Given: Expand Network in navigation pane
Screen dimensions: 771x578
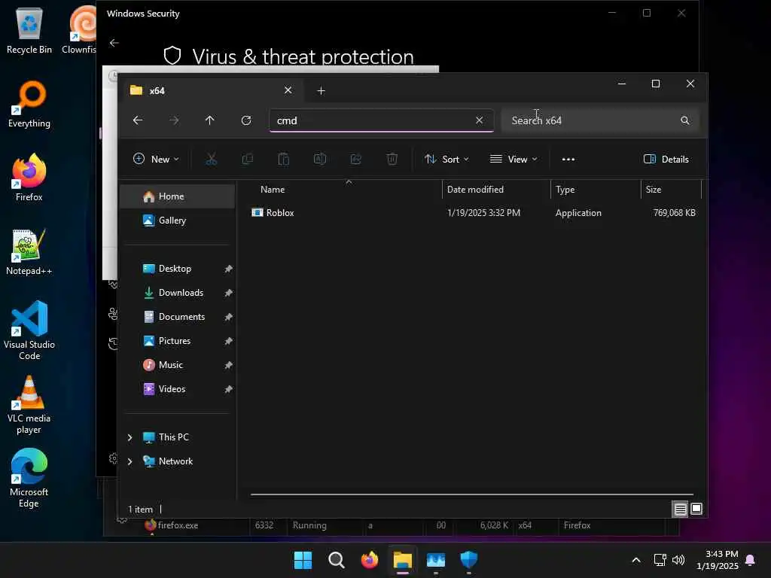Looking at the screenshot, I should coord(130,461).
